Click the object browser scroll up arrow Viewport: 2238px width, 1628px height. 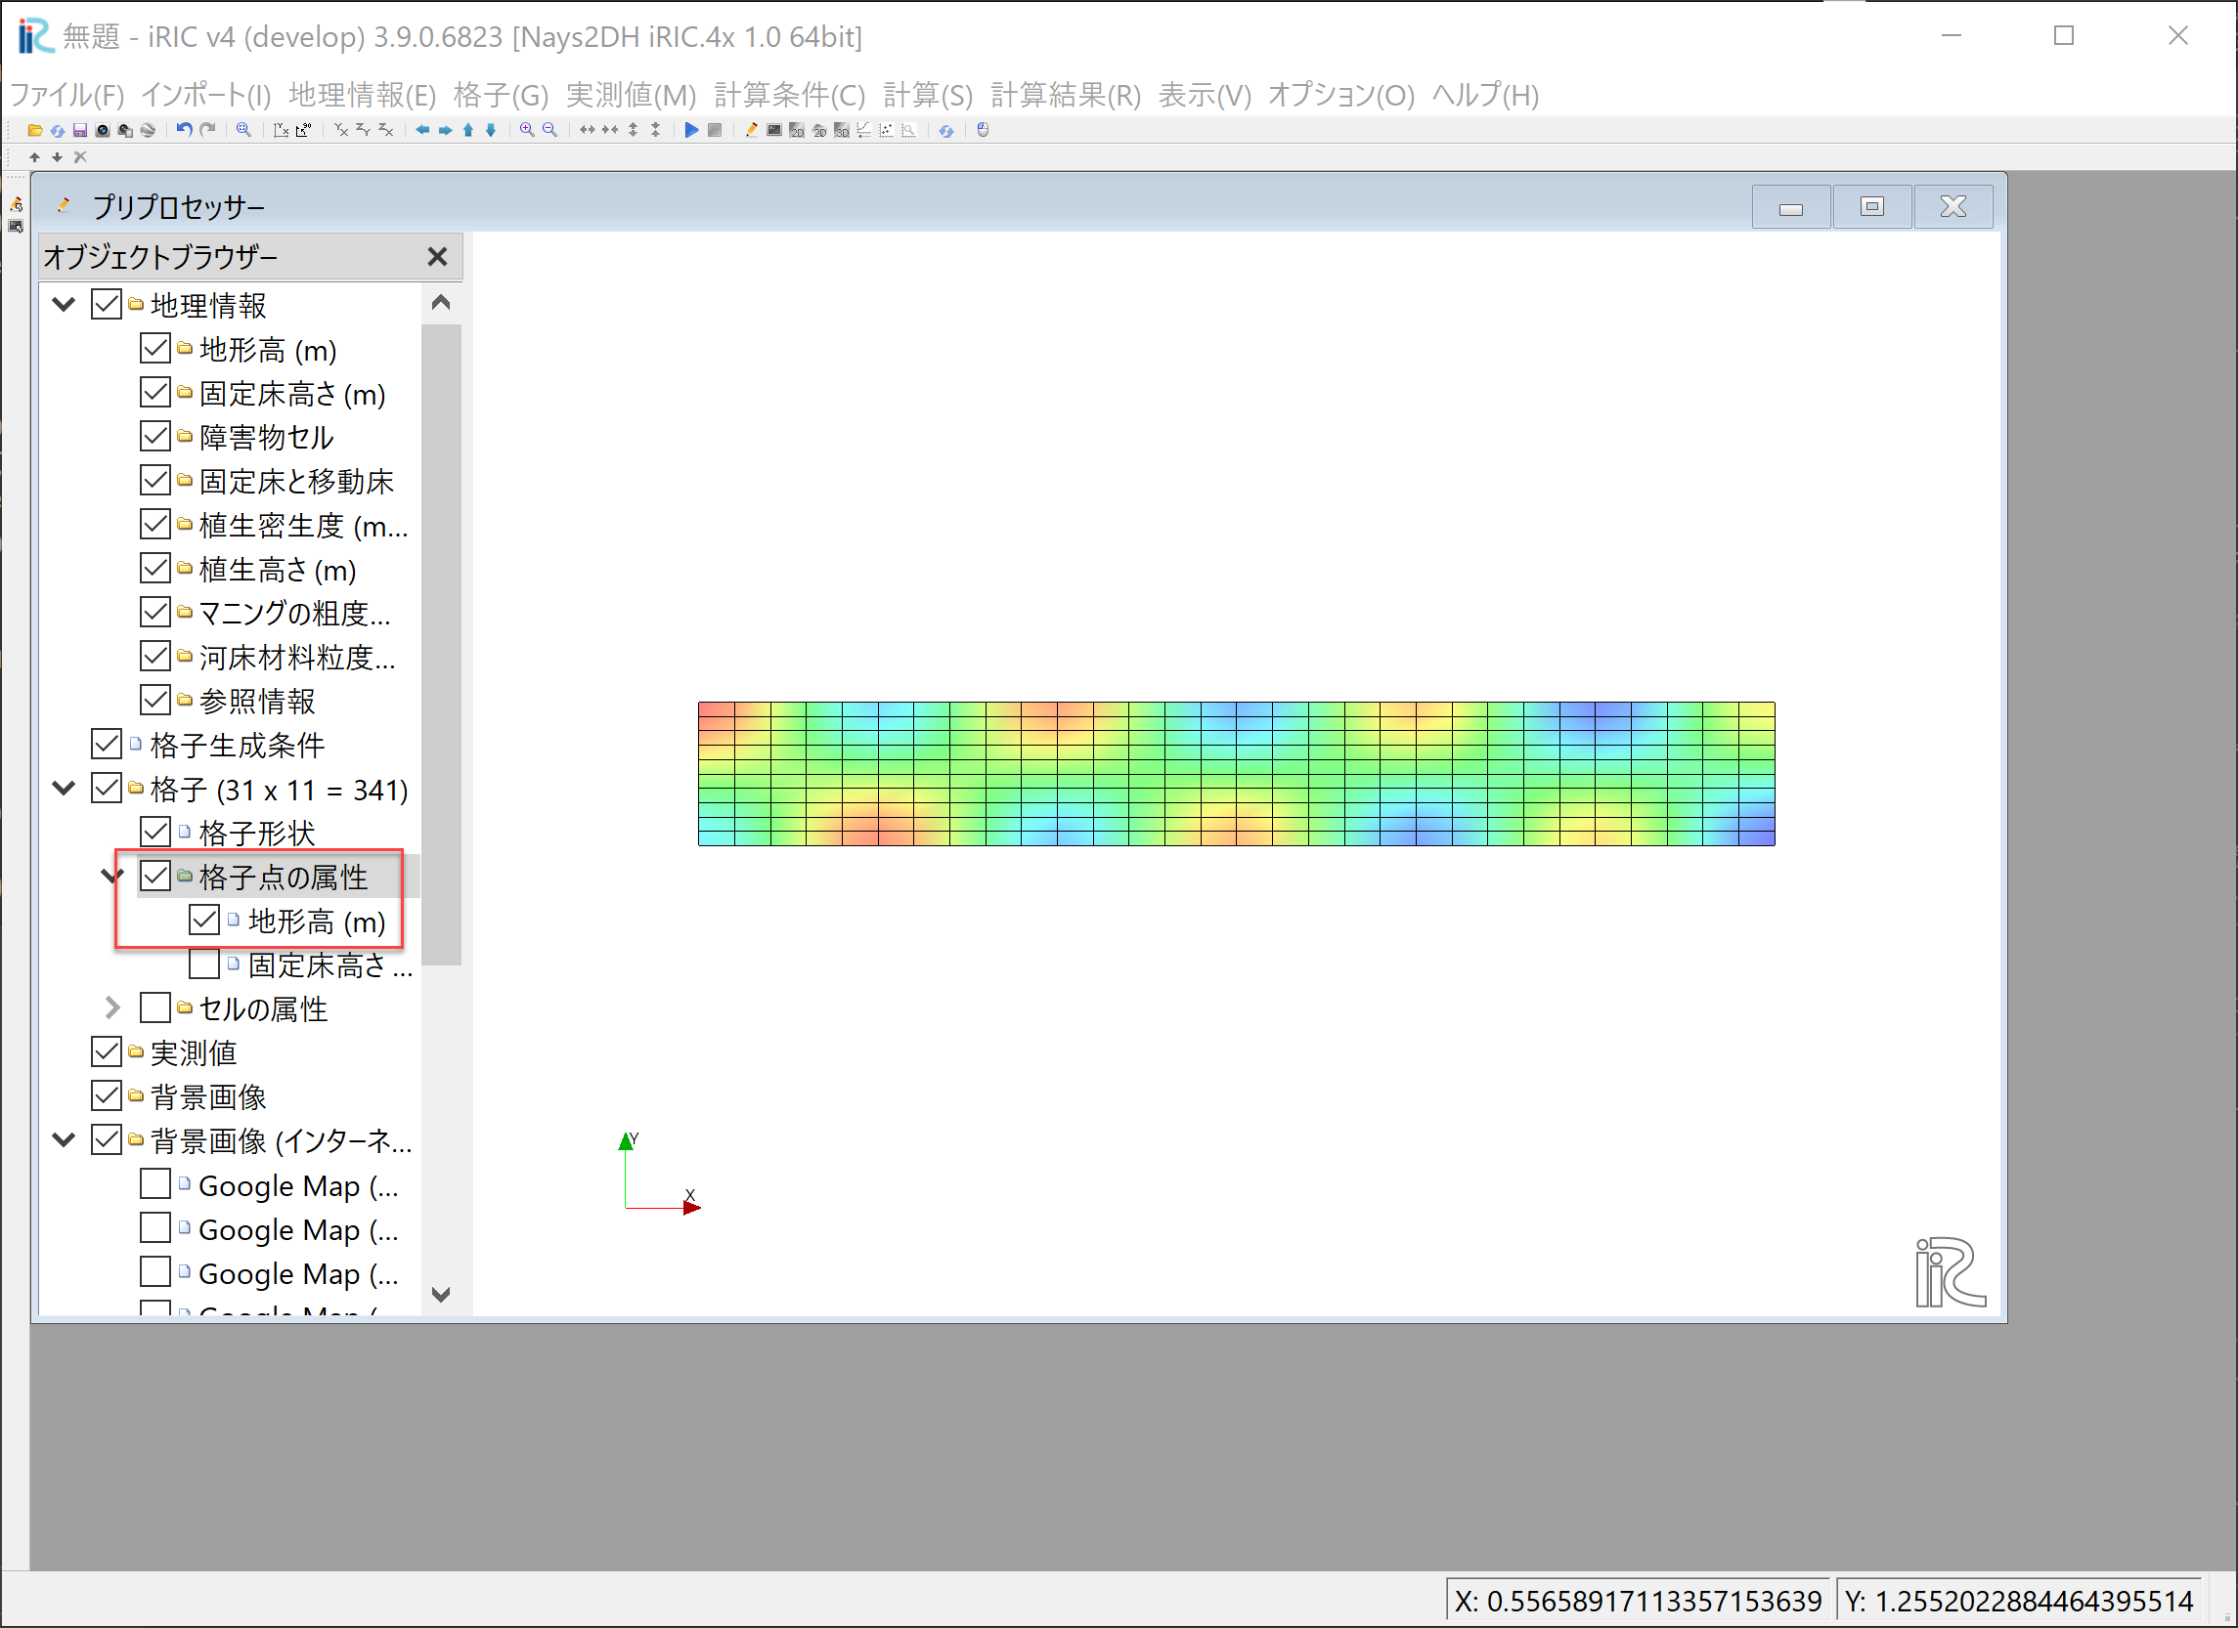tap(441, 303)
